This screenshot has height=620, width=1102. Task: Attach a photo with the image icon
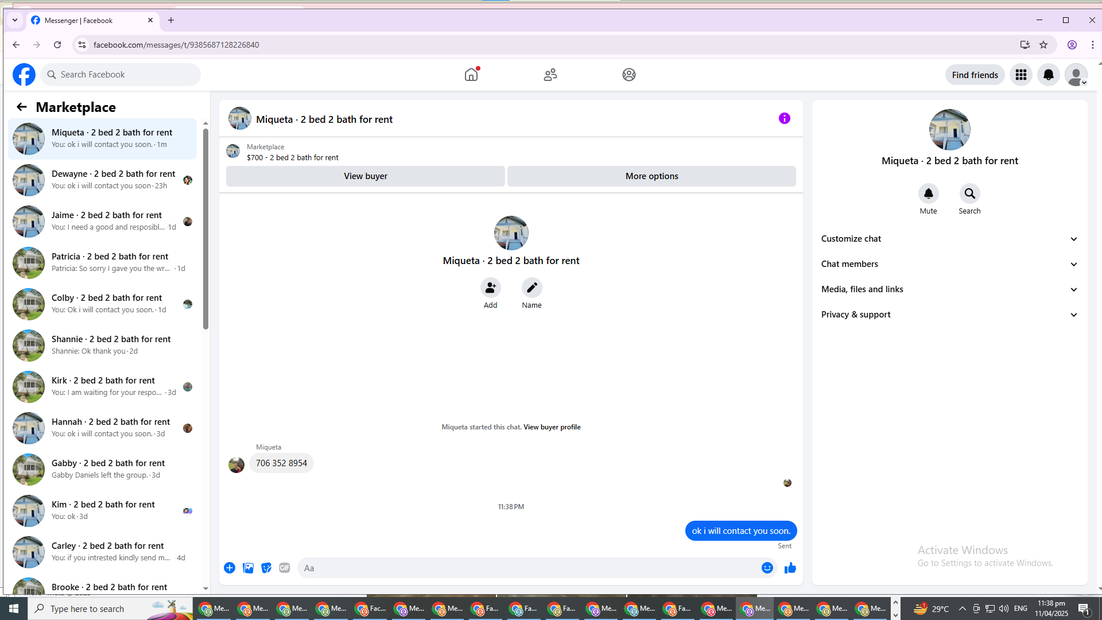(x=248, y=568)
